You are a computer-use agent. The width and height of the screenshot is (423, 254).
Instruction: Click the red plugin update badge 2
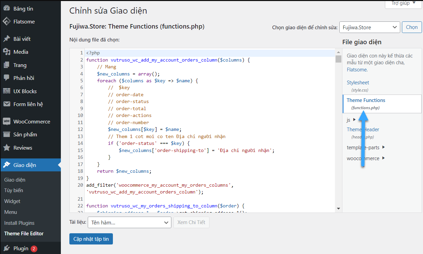point(34,249)
